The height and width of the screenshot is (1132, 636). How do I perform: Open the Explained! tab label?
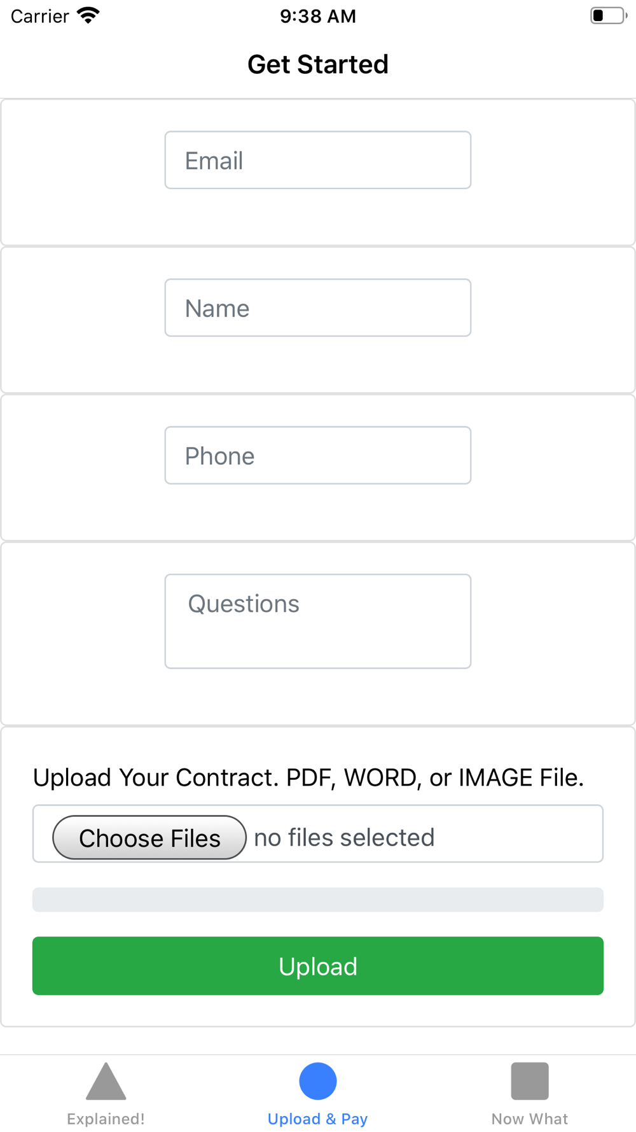(x=106, y=1119)
